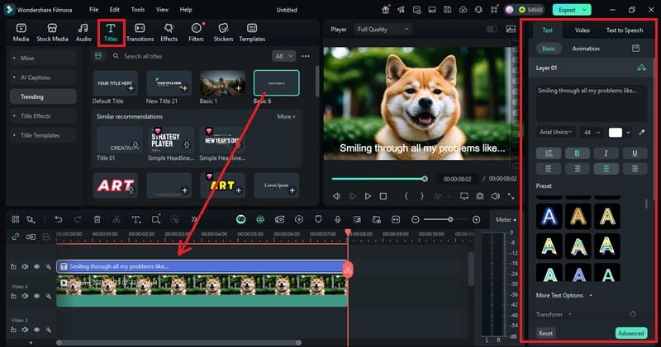Expand the Mine category
The width and height of the screenshot is (661, 347).
[x=43, y=58]
